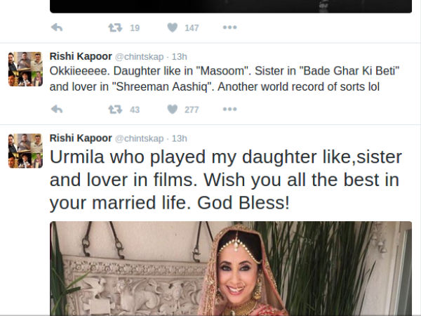
Task: Open more options for the Okkiieeeee tweet
Action: pos(229,110)
